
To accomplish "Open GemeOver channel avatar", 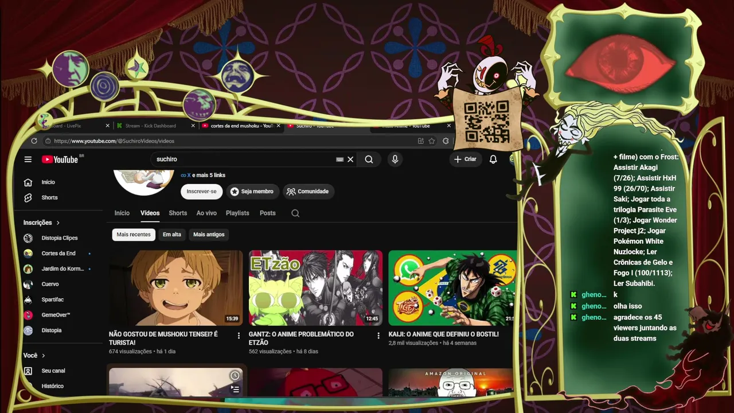I will [28, 315].
